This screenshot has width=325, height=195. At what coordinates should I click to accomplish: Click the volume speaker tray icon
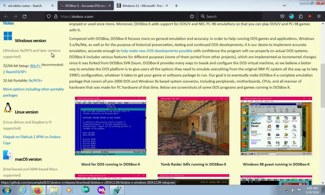pos(293,190)
